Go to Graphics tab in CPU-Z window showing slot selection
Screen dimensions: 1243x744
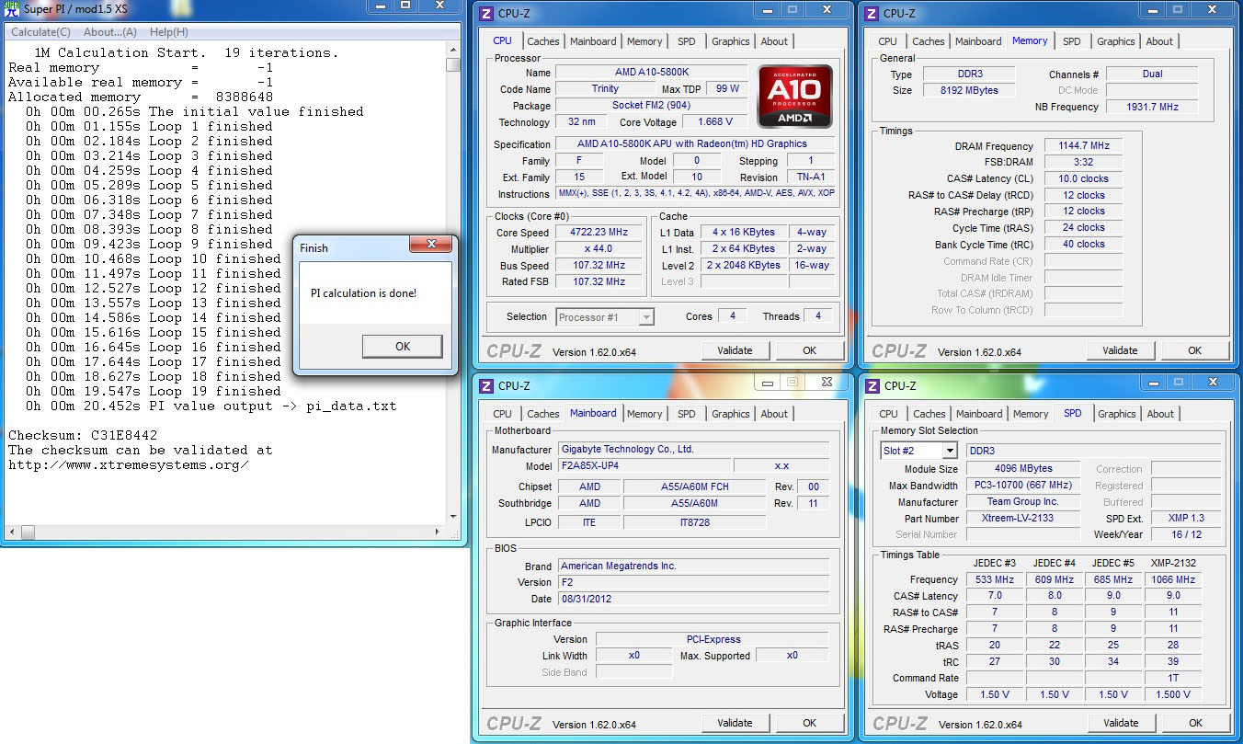[x=1117, y=414]
